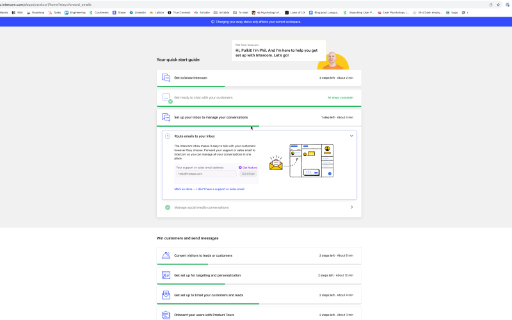Click the chat bubbles icon for Get to know Intercom
The height and width of the screenshot is (320, 512).
click(x=166, y=77)
